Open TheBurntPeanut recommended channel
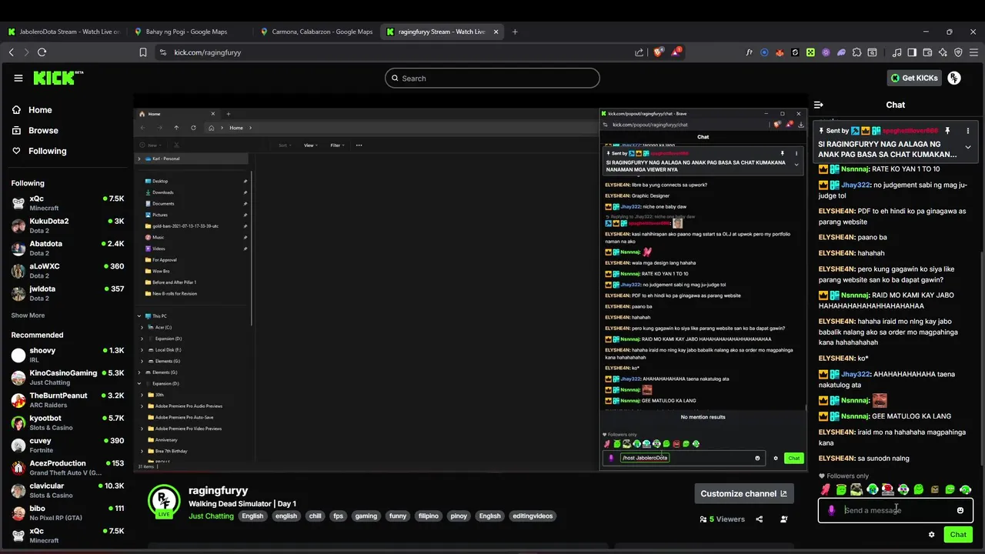 tap(67, 400)
